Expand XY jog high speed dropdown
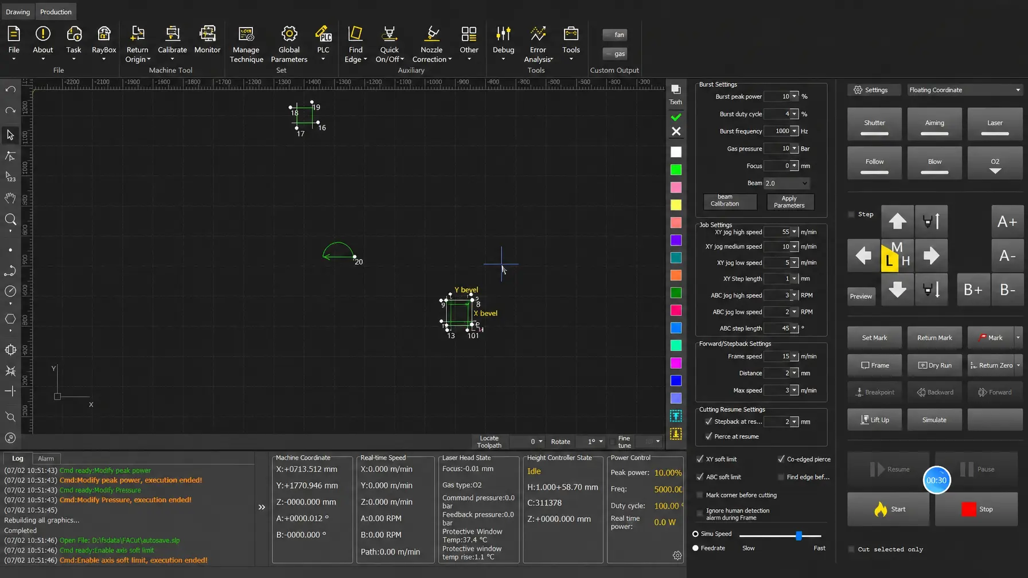The height and width of the screenshot is (578, 1028). click(795, 232)
